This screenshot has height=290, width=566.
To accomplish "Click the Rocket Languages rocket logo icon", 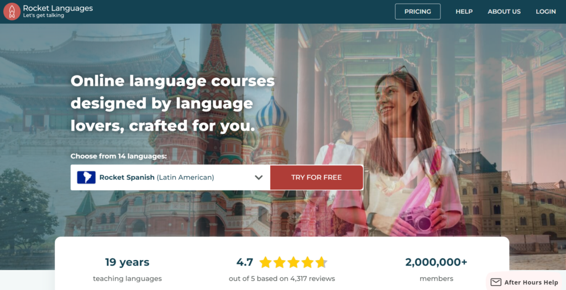I will (x=12, y=12).
